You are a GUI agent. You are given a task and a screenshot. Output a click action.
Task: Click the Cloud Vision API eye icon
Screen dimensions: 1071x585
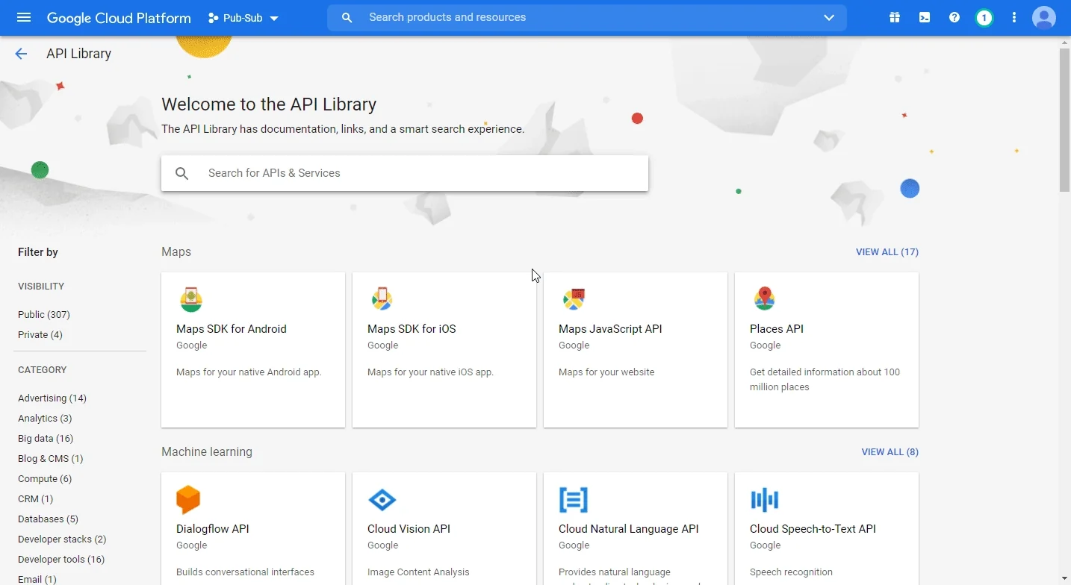tap(382, 499)
